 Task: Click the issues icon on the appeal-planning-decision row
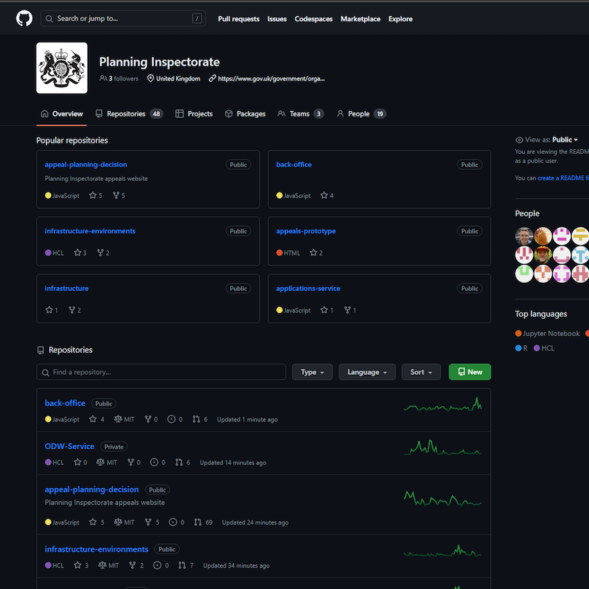click(x=173, y=522)
